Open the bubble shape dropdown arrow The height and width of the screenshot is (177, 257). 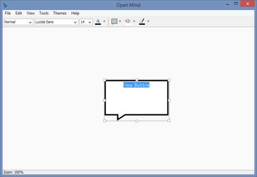[x=120, y=21]
